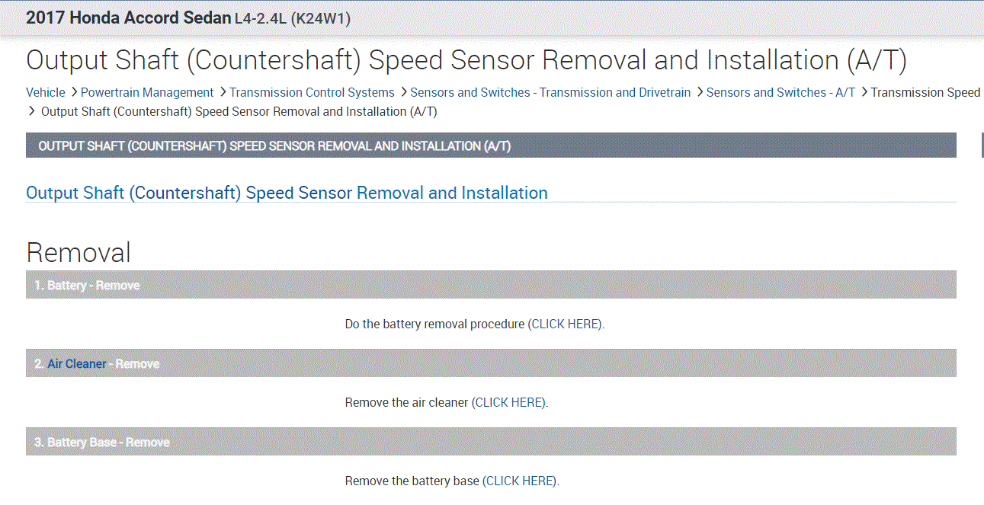Collapse the dark gray OUTPUT SHAFT section bar

point(491,145)
